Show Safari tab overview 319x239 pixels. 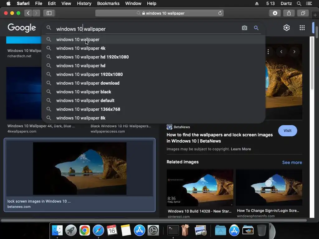pos(303,13)
